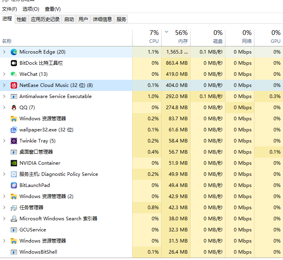Click folder icon of Windows 资源管理器 (2)
The width and height of the screenshot is (283, 260).
point(14,196)
